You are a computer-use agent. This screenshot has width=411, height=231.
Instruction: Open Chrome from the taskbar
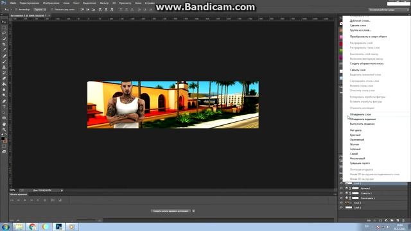33,227
